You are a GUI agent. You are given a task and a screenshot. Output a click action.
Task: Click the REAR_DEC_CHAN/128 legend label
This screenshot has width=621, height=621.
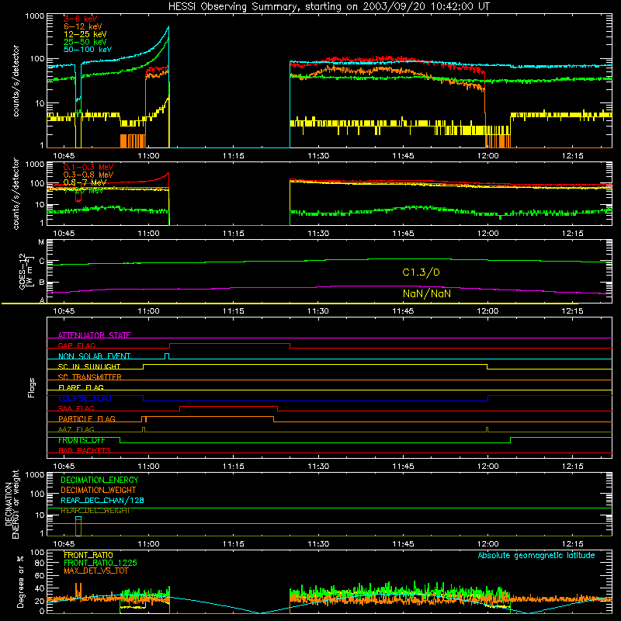[x=102, y=500]
